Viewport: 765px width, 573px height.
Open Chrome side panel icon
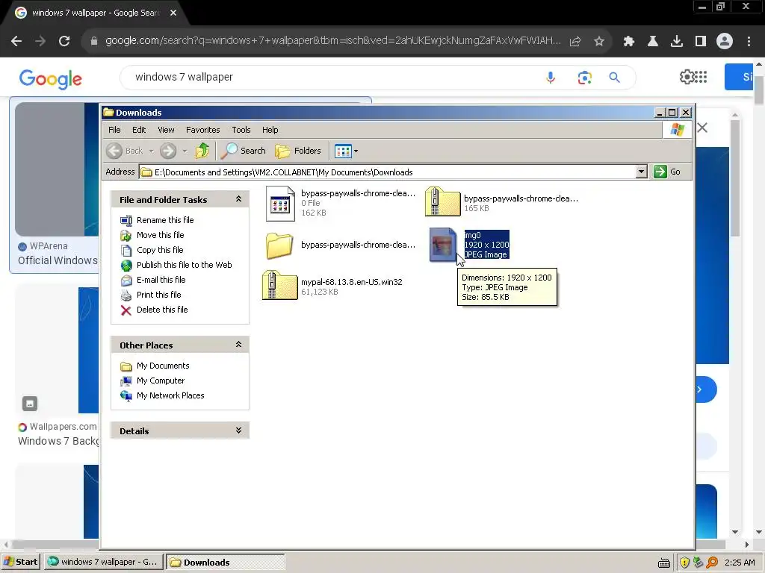point(701,42)
